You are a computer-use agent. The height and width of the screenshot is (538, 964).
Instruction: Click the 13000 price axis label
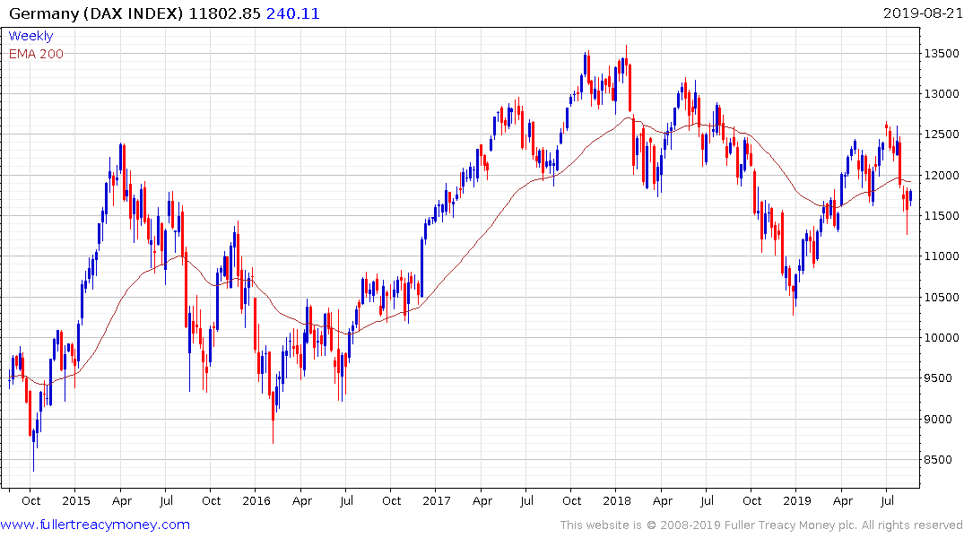[x=942, y=94]
